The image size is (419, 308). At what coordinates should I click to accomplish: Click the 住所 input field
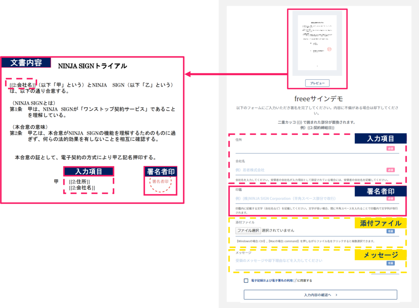pyautogui.click(x=317, y=148)
